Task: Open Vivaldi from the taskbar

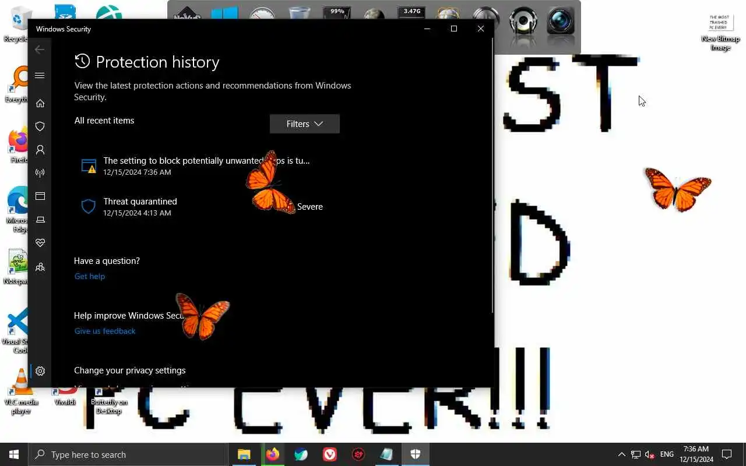Action: [x=330, y=454]
